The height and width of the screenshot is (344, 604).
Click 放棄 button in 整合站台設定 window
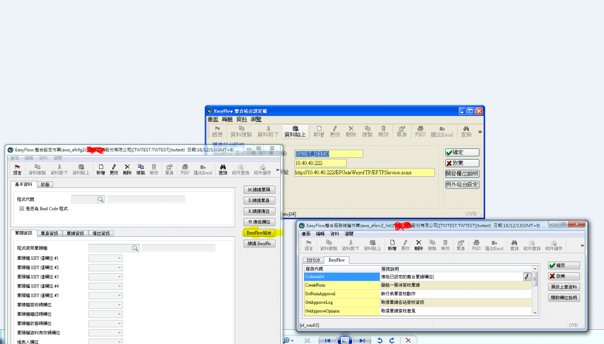pos(462,163)
